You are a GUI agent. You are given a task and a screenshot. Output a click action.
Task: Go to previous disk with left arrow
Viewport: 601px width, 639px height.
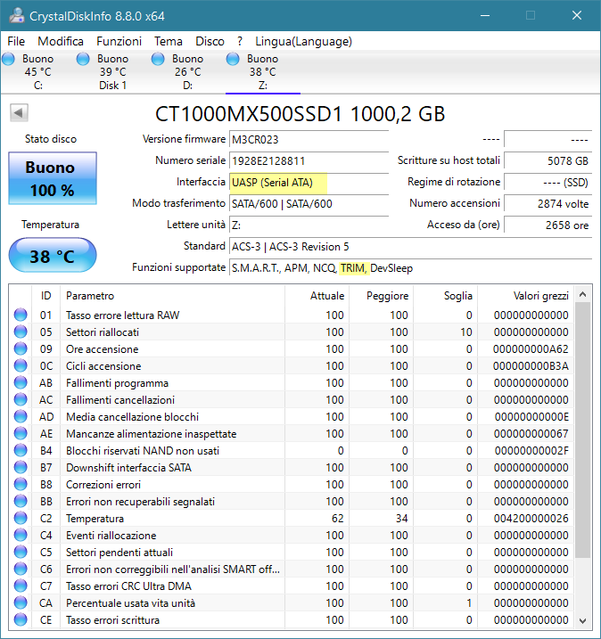19,113
